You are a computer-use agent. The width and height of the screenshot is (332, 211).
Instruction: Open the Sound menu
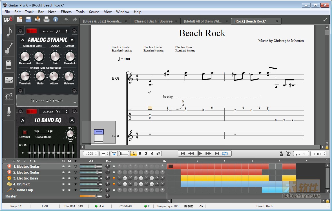94,12
